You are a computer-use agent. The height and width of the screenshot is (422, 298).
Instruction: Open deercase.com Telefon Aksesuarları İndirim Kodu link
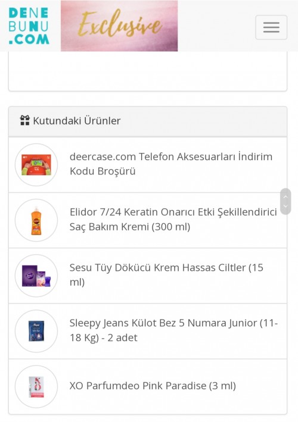coord(171,164)
